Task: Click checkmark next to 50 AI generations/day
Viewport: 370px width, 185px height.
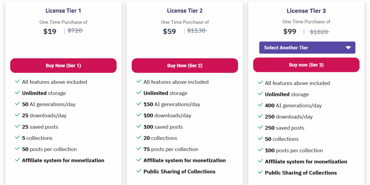Action: click(x=17, y=104)
